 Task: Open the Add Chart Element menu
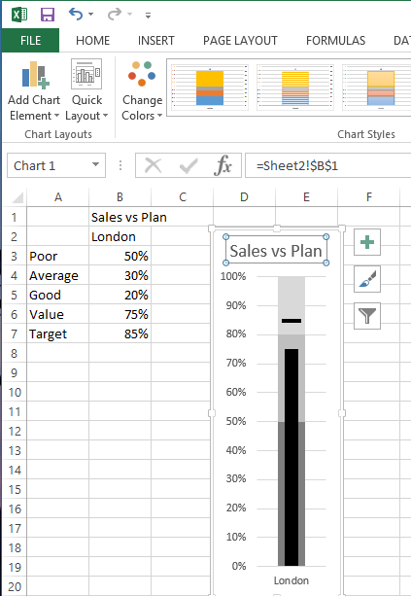point(34,91)
